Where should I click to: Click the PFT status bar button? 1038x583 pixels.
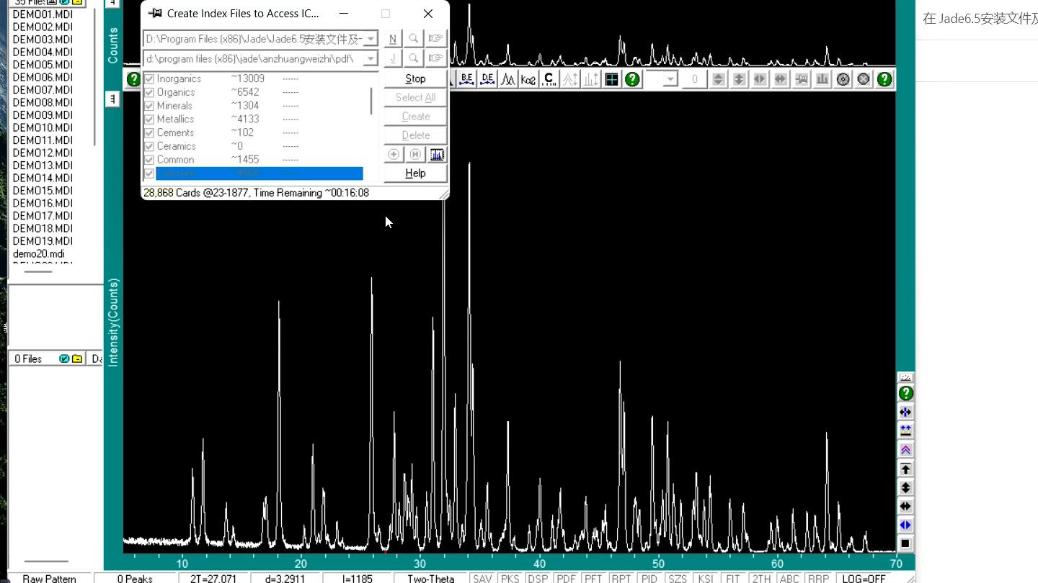(593, 578)
